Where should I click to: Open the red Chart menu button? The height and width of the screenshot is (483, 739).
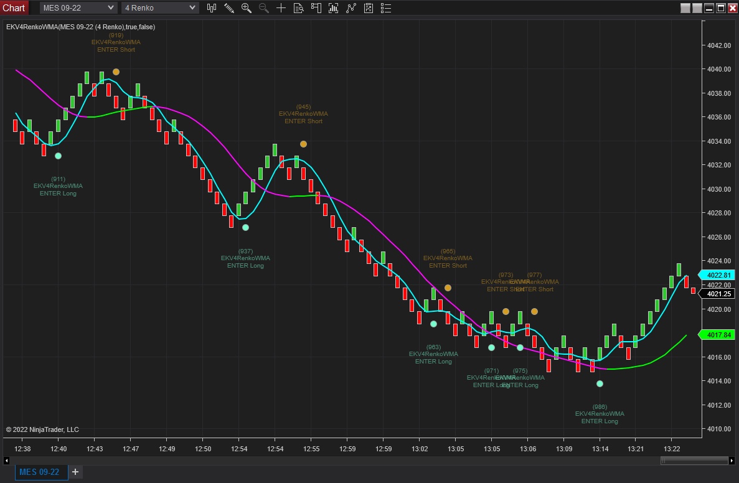click(14, 8)
